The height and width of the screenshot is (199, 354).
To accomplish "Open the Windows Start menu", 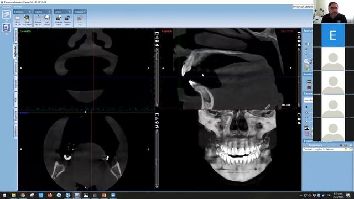I will pos(4,195).
